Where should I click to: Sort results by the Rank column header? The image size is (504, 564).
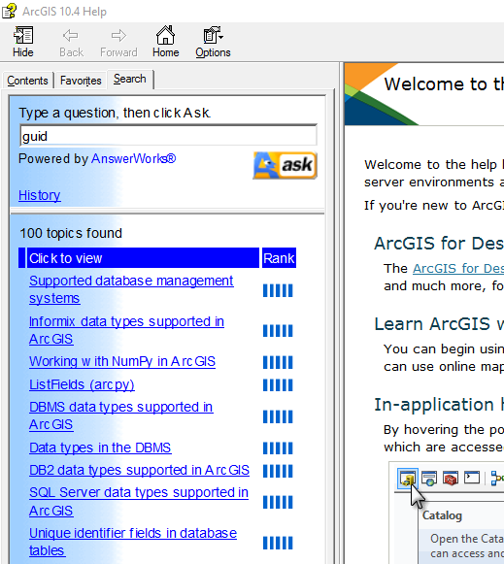pyautogui.click(x=279, y=258)
